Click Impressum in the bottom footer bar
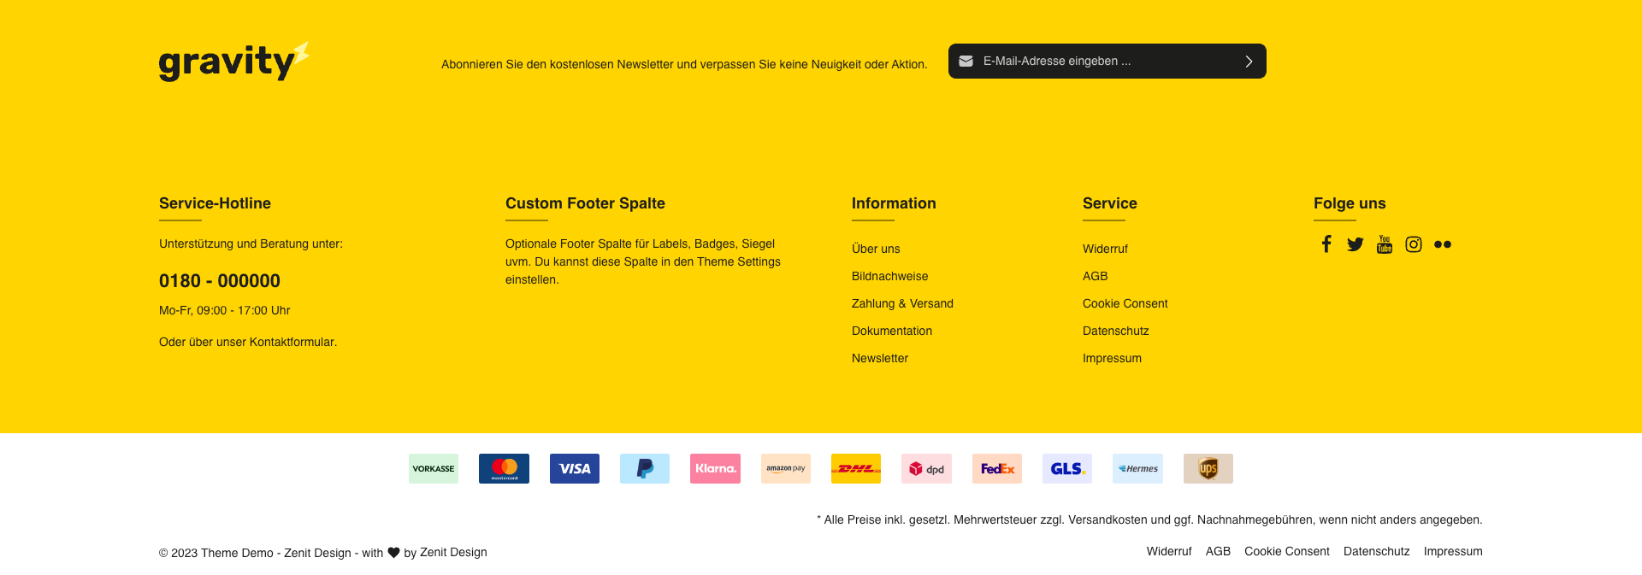Viewport: 1642px width, 575px height. [x=1452, y=551]
